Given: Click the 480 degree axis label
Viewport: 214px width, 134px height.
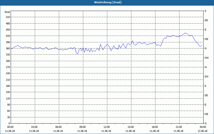Looking at the screenshot, I should coord(8,23).
